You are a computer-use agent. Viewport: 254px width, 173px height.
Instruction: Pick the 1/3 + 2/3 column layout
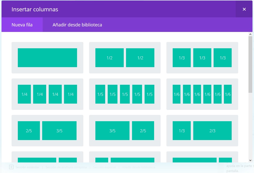click(x=202, y=131)
